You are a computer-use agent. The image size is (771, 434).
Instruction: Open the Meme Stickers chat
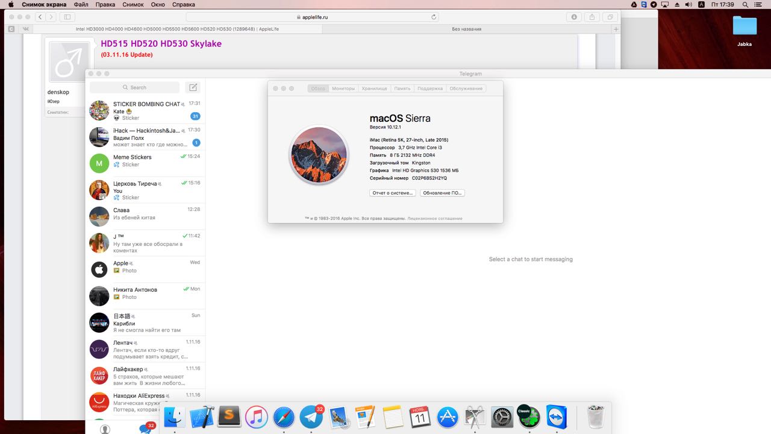click(145, 163)
